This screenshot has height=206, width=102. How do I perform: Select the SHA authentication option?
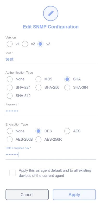pos(67,79)
